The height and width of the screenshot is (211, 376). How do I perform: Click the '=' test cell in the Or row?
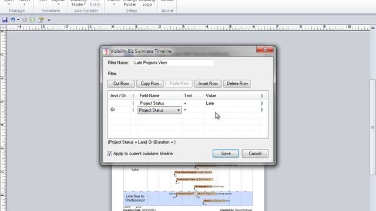pos(193,110)
